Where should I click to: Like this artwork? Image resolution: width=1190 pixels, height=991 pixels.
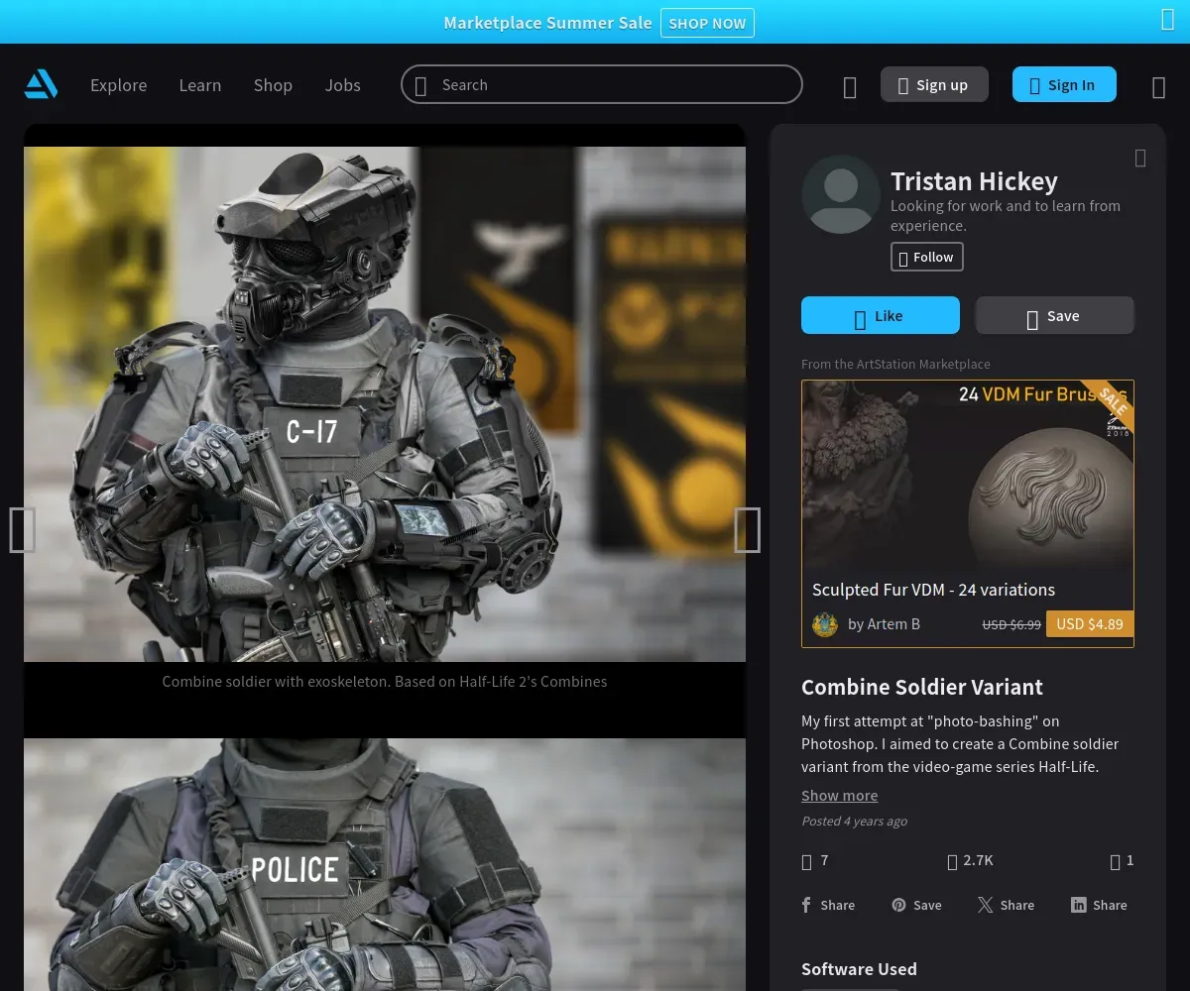(x=881, y=315)
